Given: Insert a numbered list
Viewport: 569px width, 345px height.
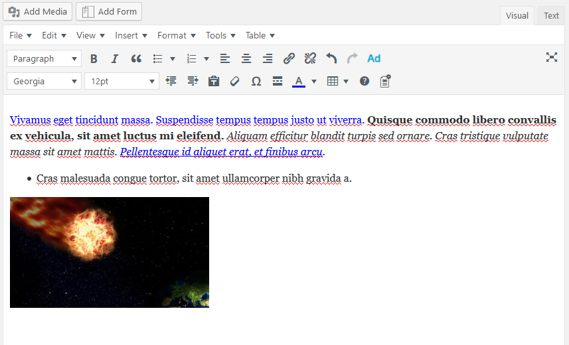Looking at the screenshot, I should click(x=191, y=58).
